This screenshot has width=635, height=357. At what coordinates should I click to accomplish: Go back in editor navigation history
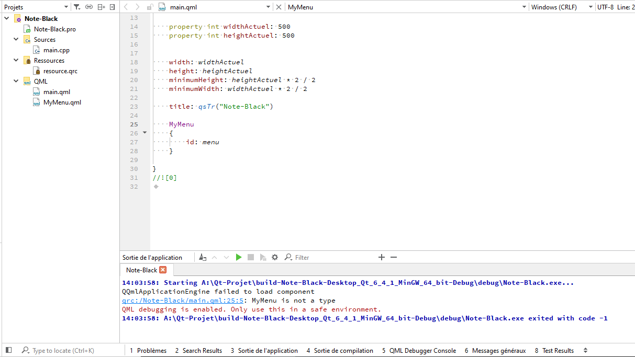(126, 7)
